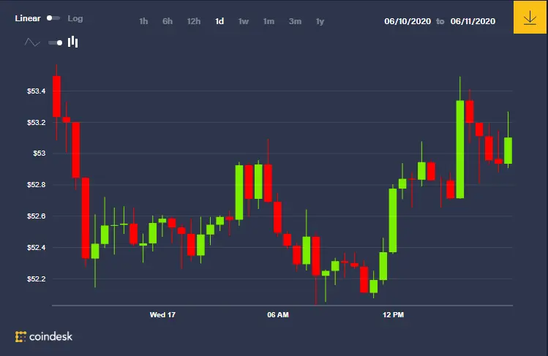548x356 pixels.
Task: Select the 1d timeframe
Action: tap(219, 21)
